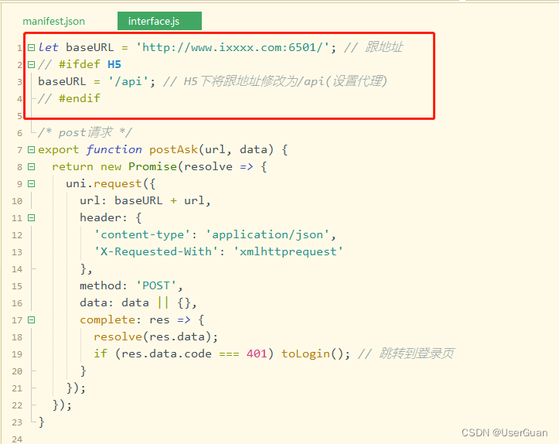Click the '/api' string on line 3
The width and height of the screenshot is (559, 444).
[x=128, y=82]
